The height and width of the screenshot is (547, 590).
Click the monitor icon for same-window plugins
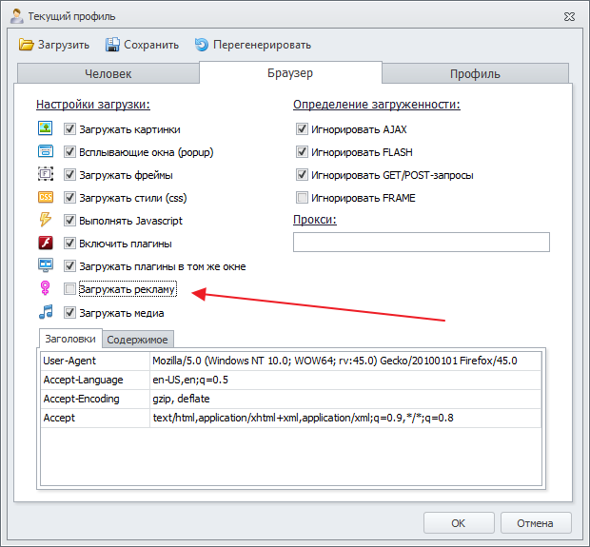coord(46,265)
